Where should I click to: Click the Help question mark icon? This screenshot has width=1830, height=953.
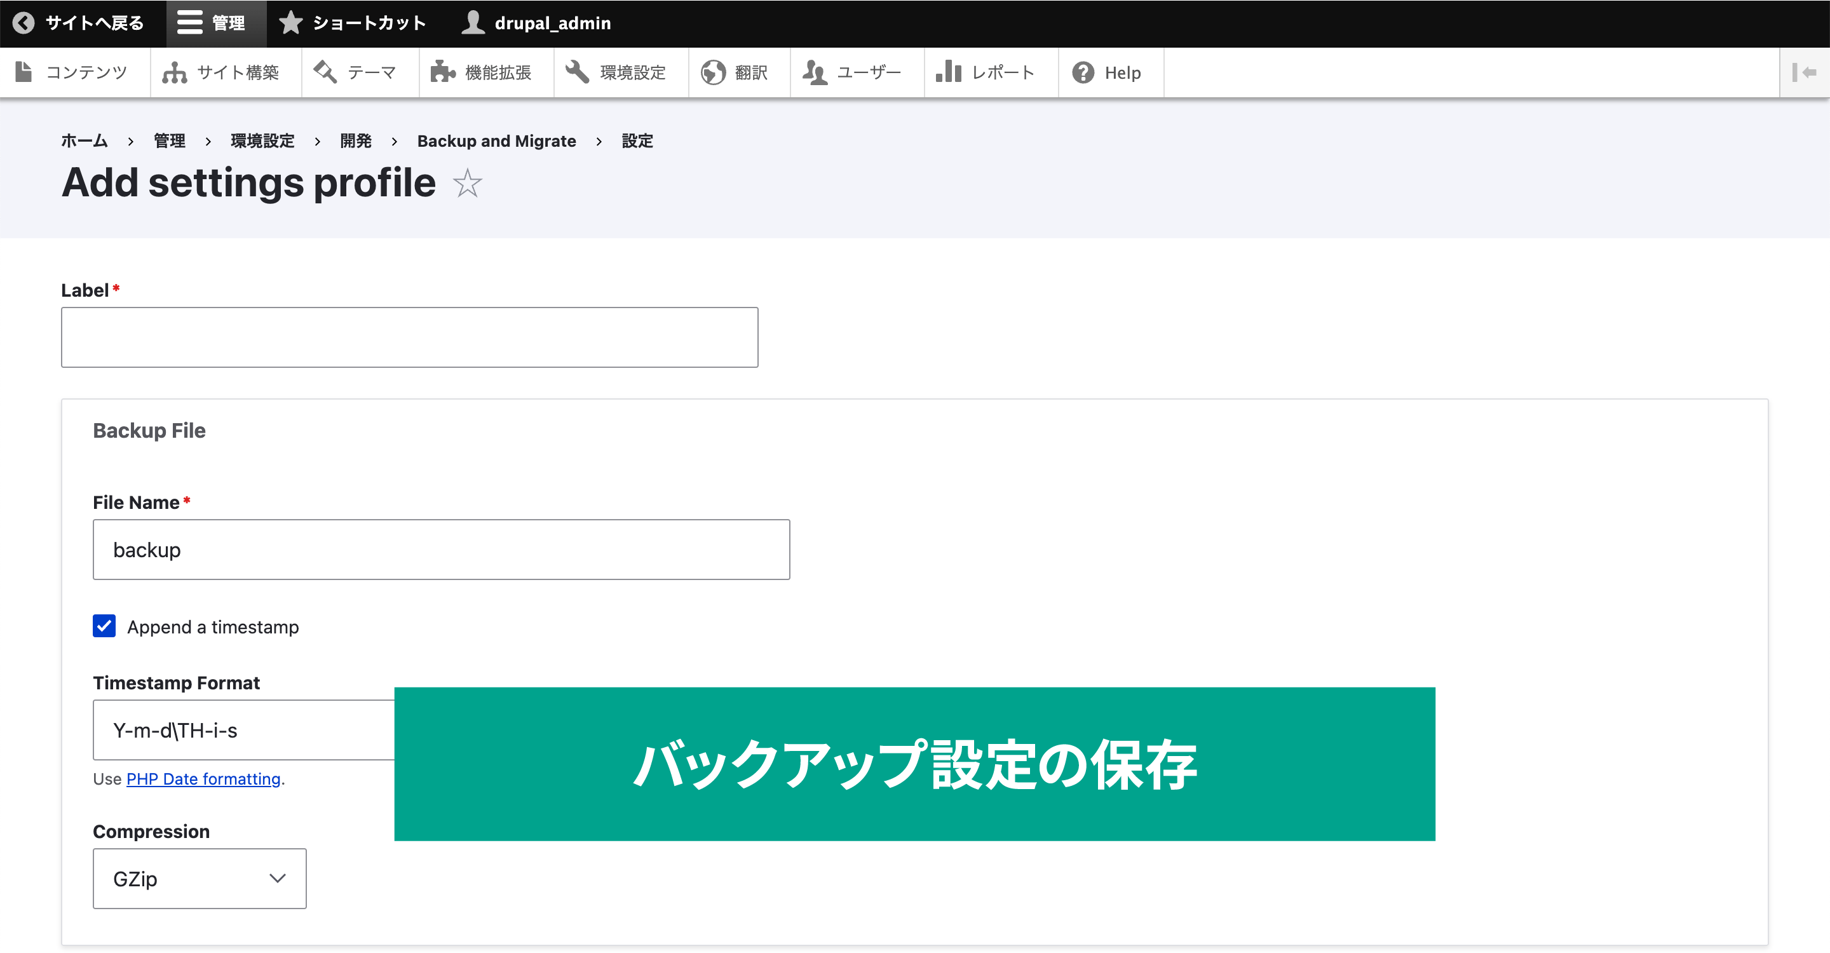tap(1083, 72)
